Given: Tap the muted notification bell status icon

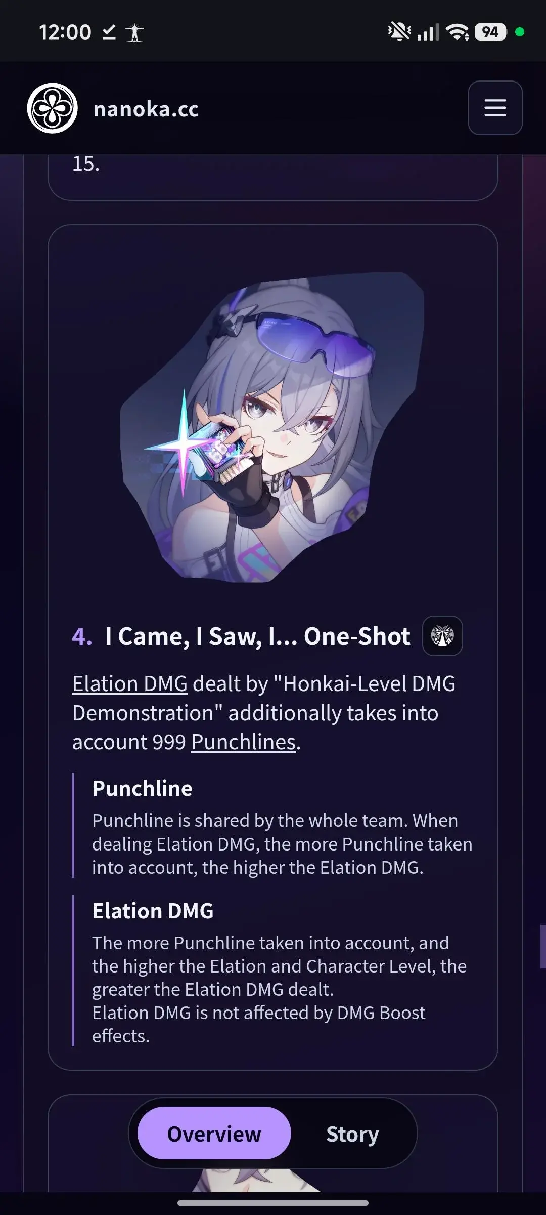Looking at the screenshot, I should [x=399, y=32].
